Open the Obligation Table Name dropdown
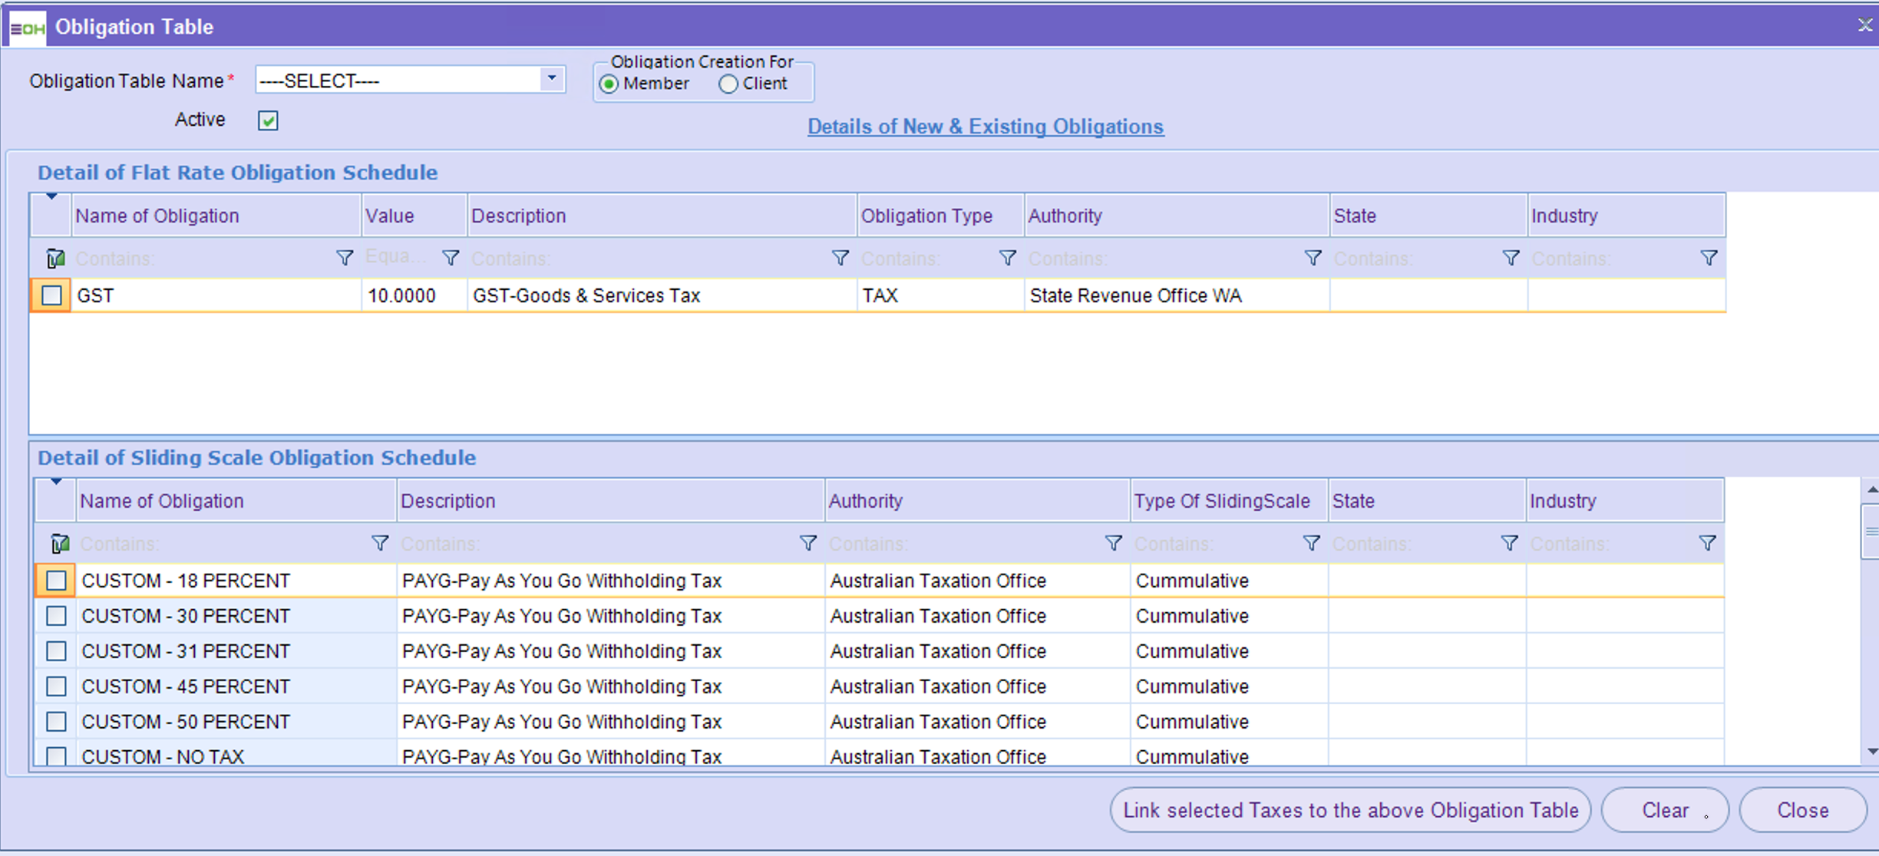The image size is (1879, 856). 551,79
